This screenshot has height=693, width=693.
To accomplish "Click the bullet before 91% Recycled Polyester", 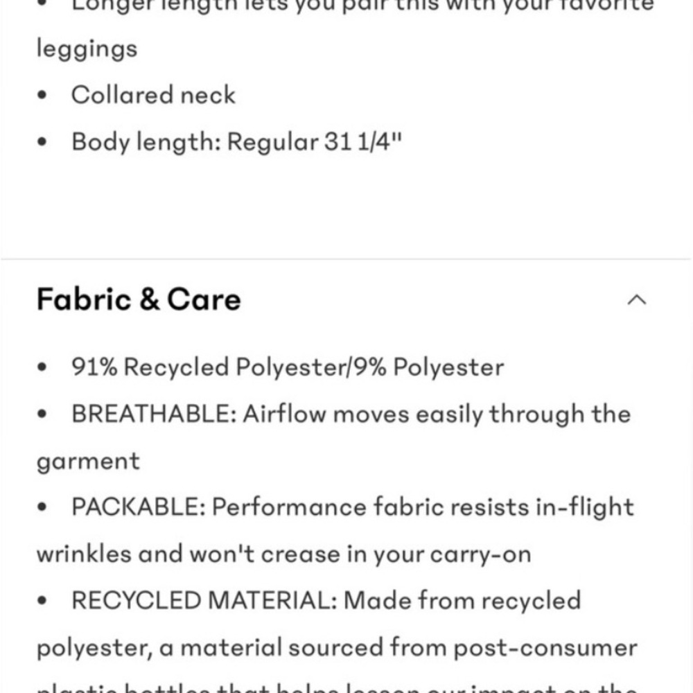I will (43, 368).
